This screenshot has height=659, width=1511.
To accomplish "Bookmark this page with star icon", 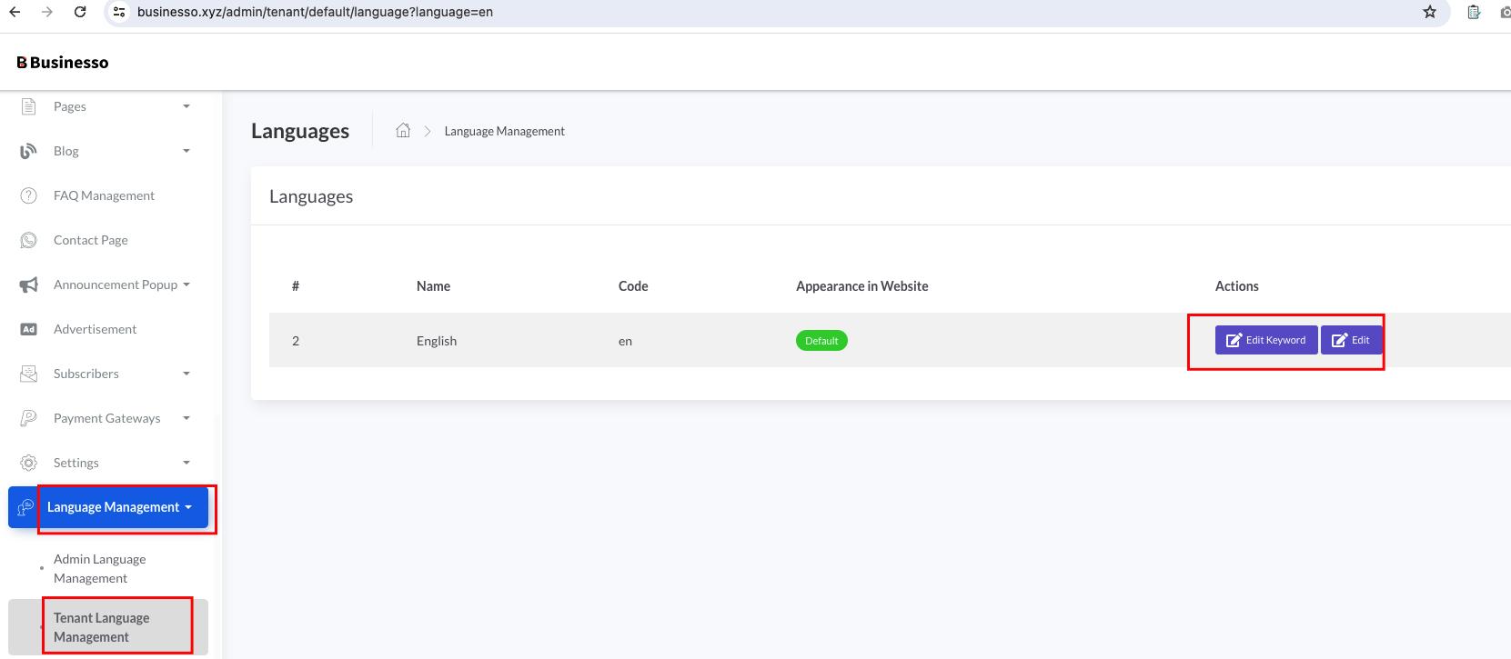I will click(x=1430, y=12).
